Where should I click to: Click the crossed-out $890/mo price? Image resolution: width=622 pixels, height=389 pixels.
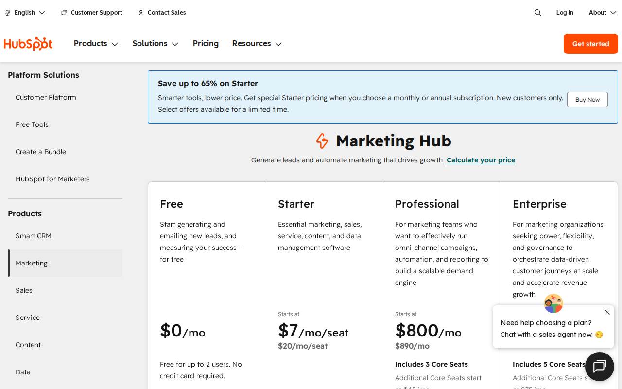click(x=412, y=346)
